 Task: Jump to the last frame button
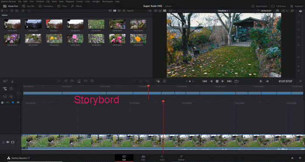pos(230,81)
